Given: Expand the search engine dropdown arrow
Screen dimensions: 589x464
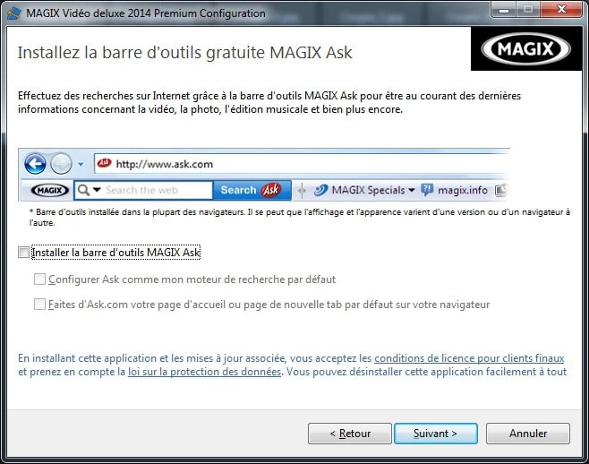Looking at the screenshot, I should click(97, 190).
